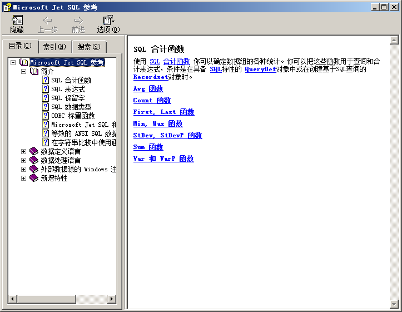This screenshot has height=312, width=402.
Task: Select the Microsoft Jet SQL 参考 root item
Action: coord(67,62)
